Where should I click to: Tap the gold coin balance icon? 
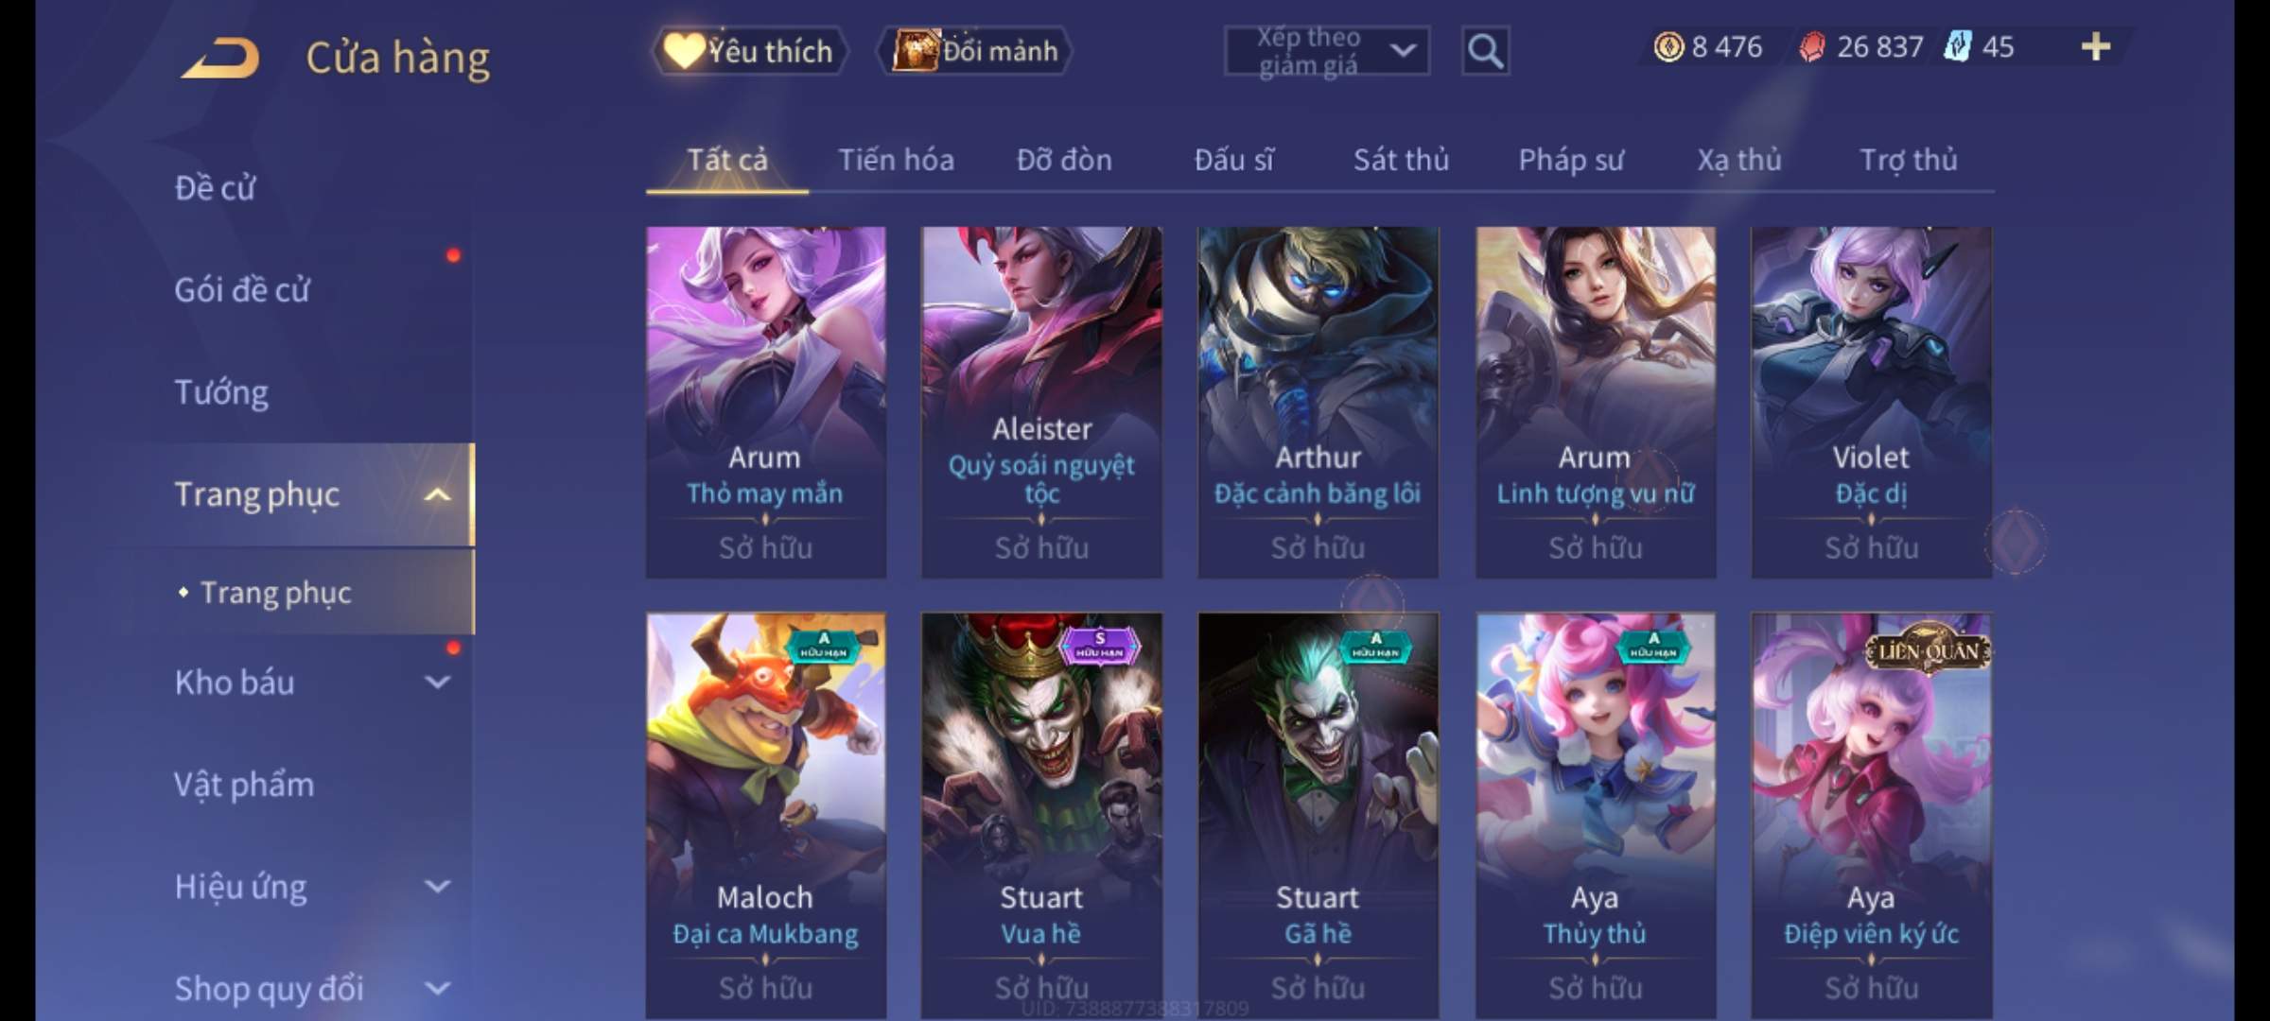pyautogui.click(x=1668, y=46)
